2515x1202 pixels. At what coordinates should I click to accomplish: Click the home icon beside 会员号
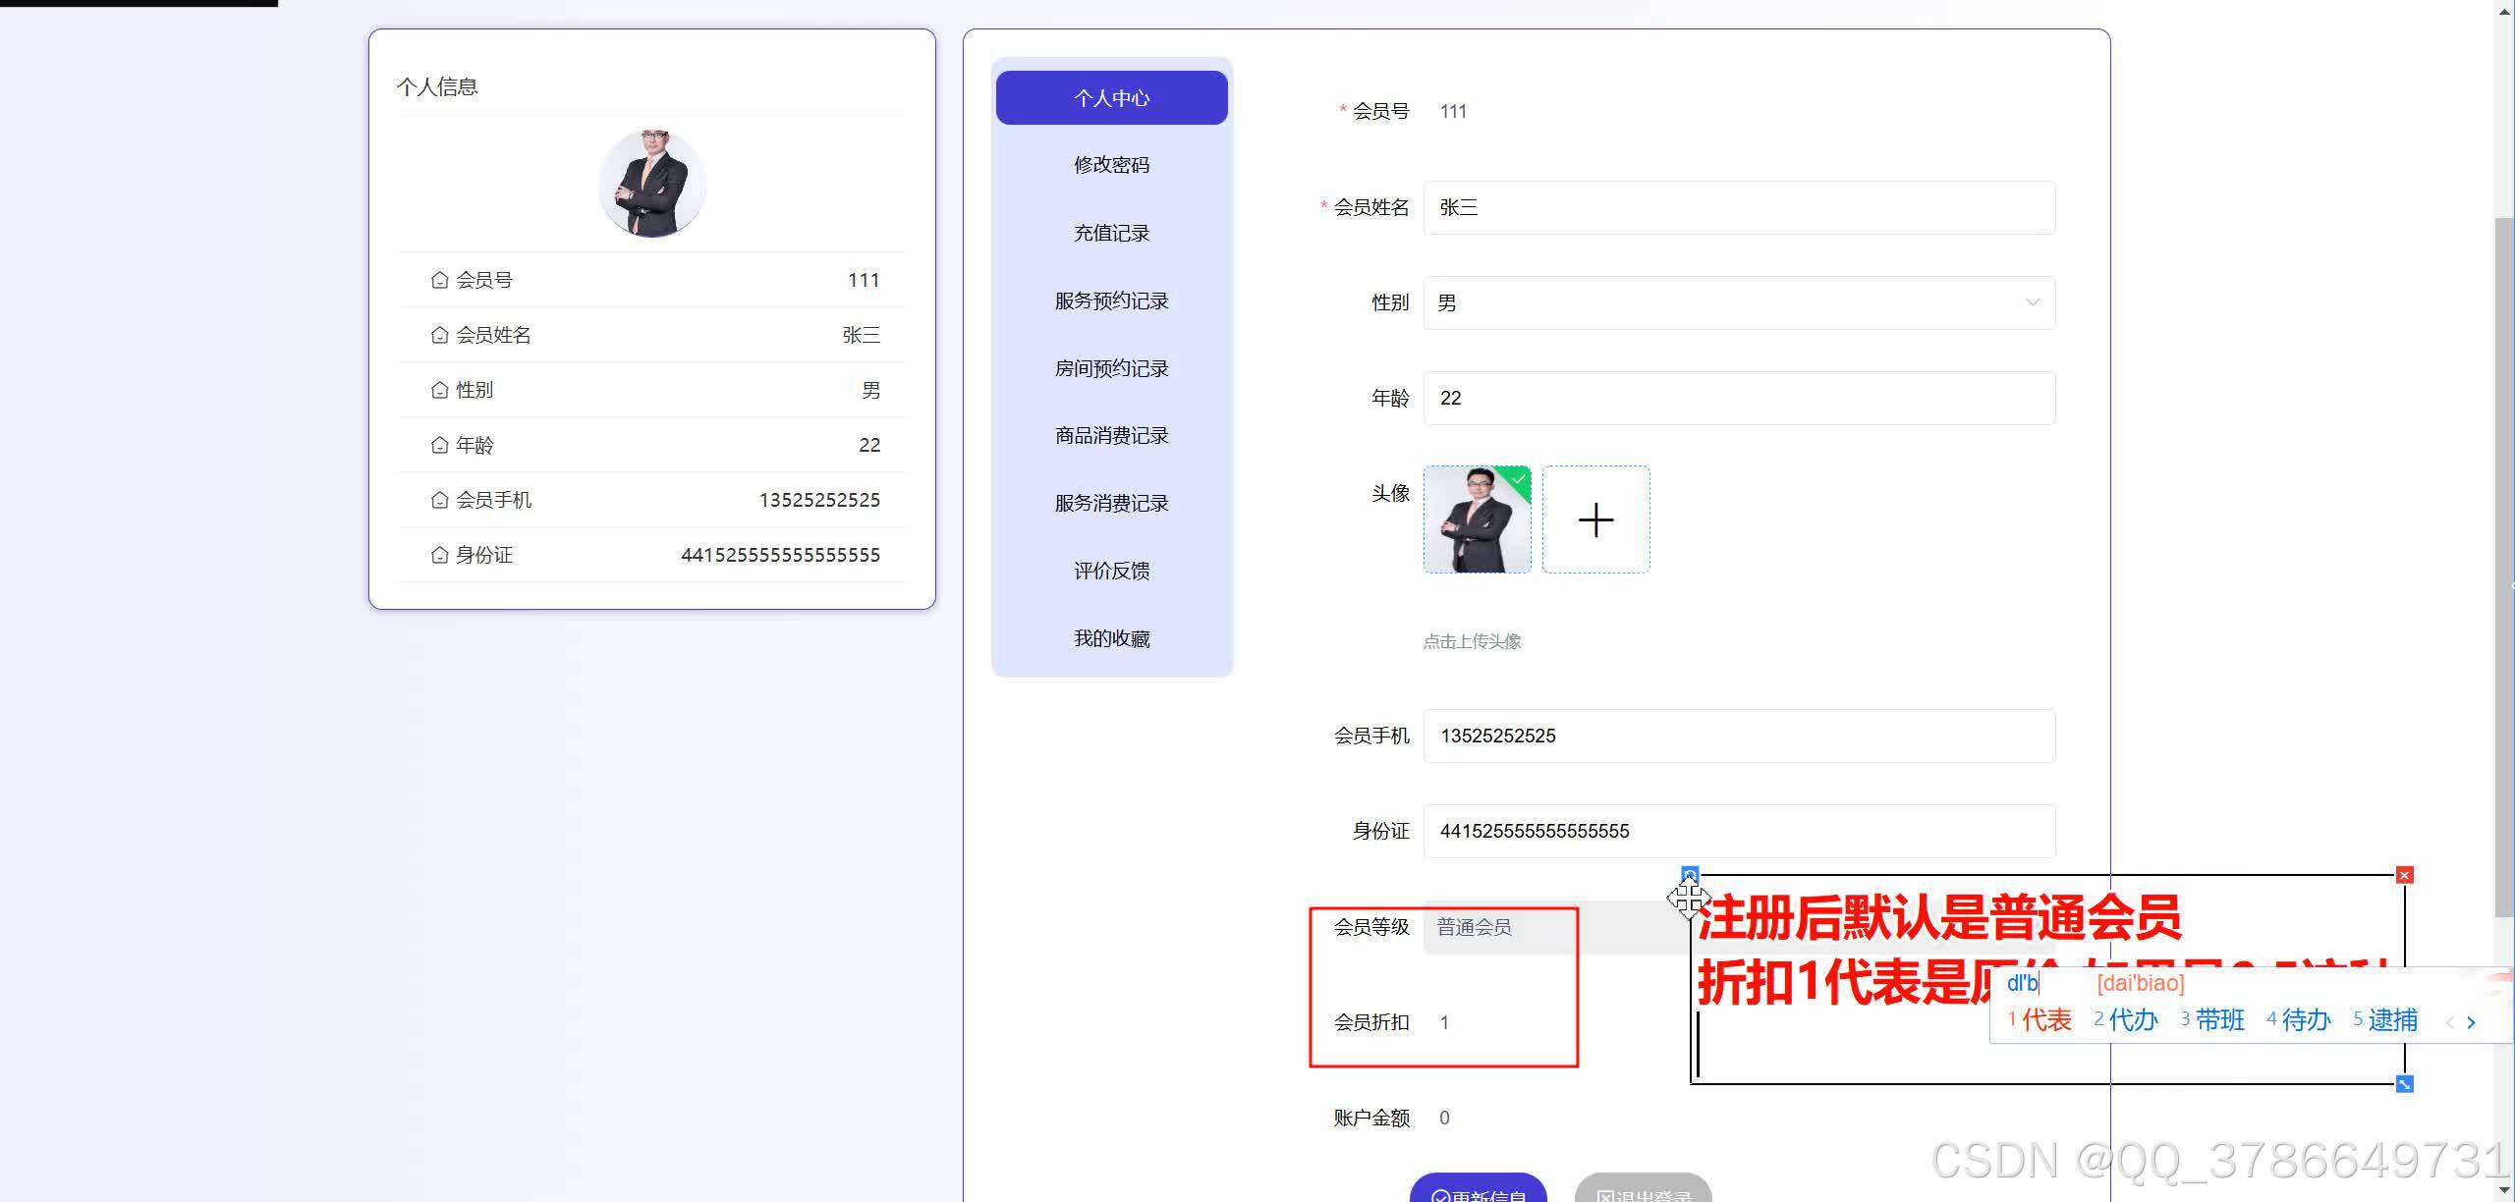coord(439,279)
